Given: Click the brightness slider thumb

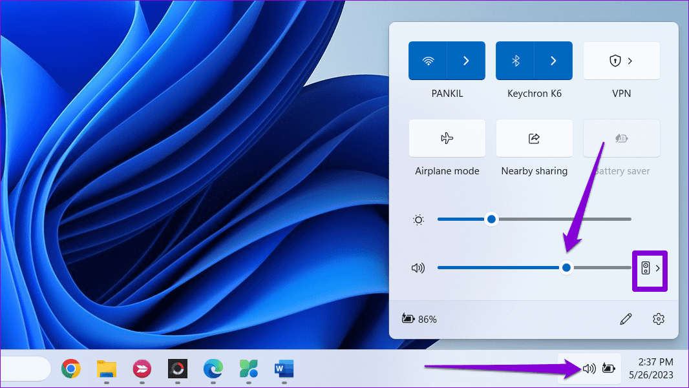Looking at the screenshot, I should (491, 219).
